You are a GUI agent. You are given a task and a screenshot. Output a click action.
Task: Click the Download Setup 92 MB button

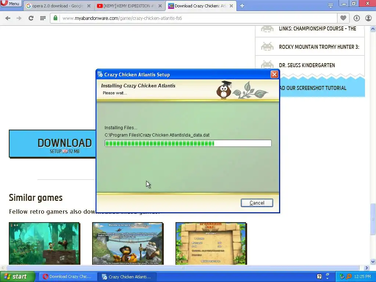pos(52,144)
